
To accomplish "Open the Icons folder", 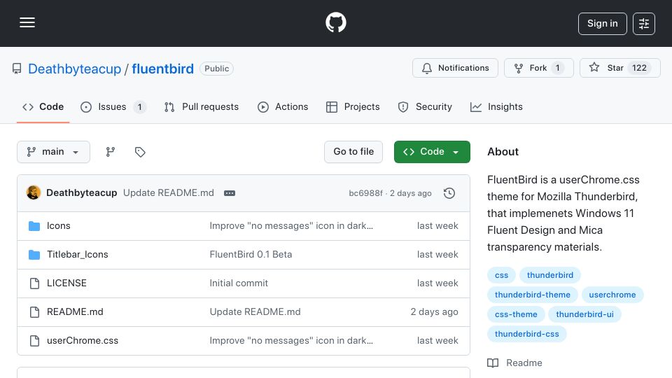I will [x=59, y=226].
